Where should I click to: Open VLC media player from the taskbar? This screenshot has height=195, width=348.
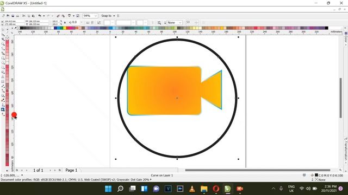click(x=192, y=189)
